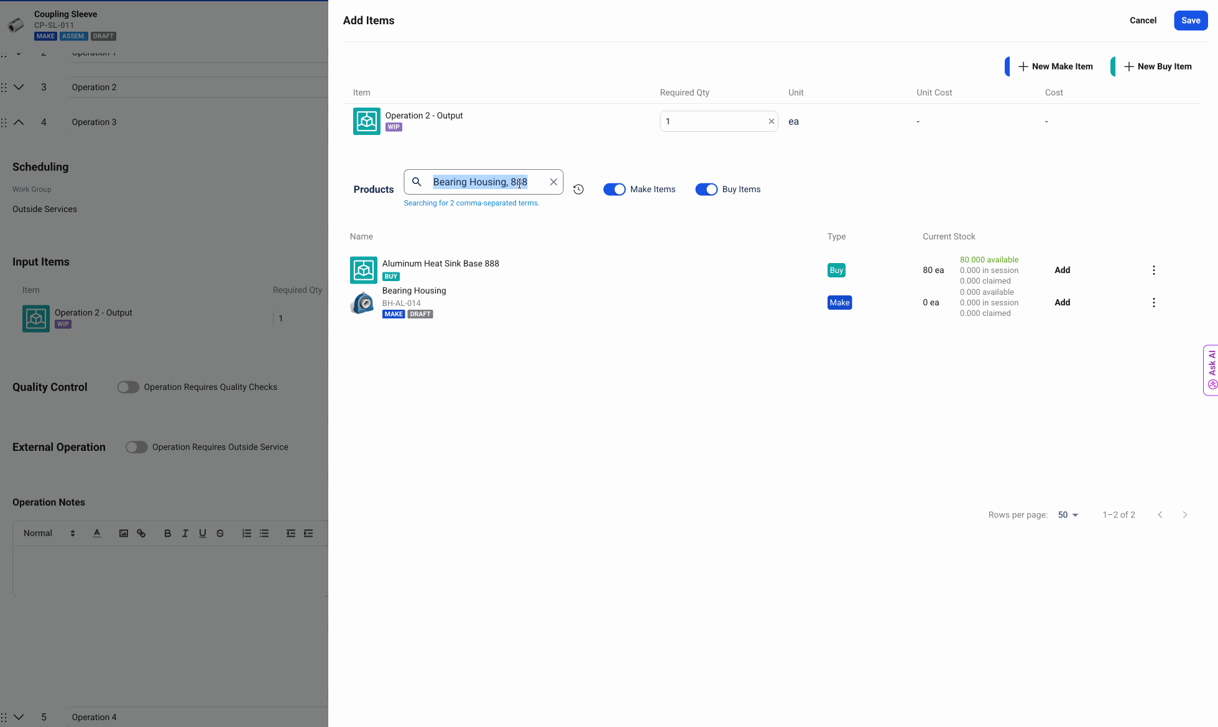Collapse Operation 3 row chevron
1218x727 pixels.
pos(19,123)
